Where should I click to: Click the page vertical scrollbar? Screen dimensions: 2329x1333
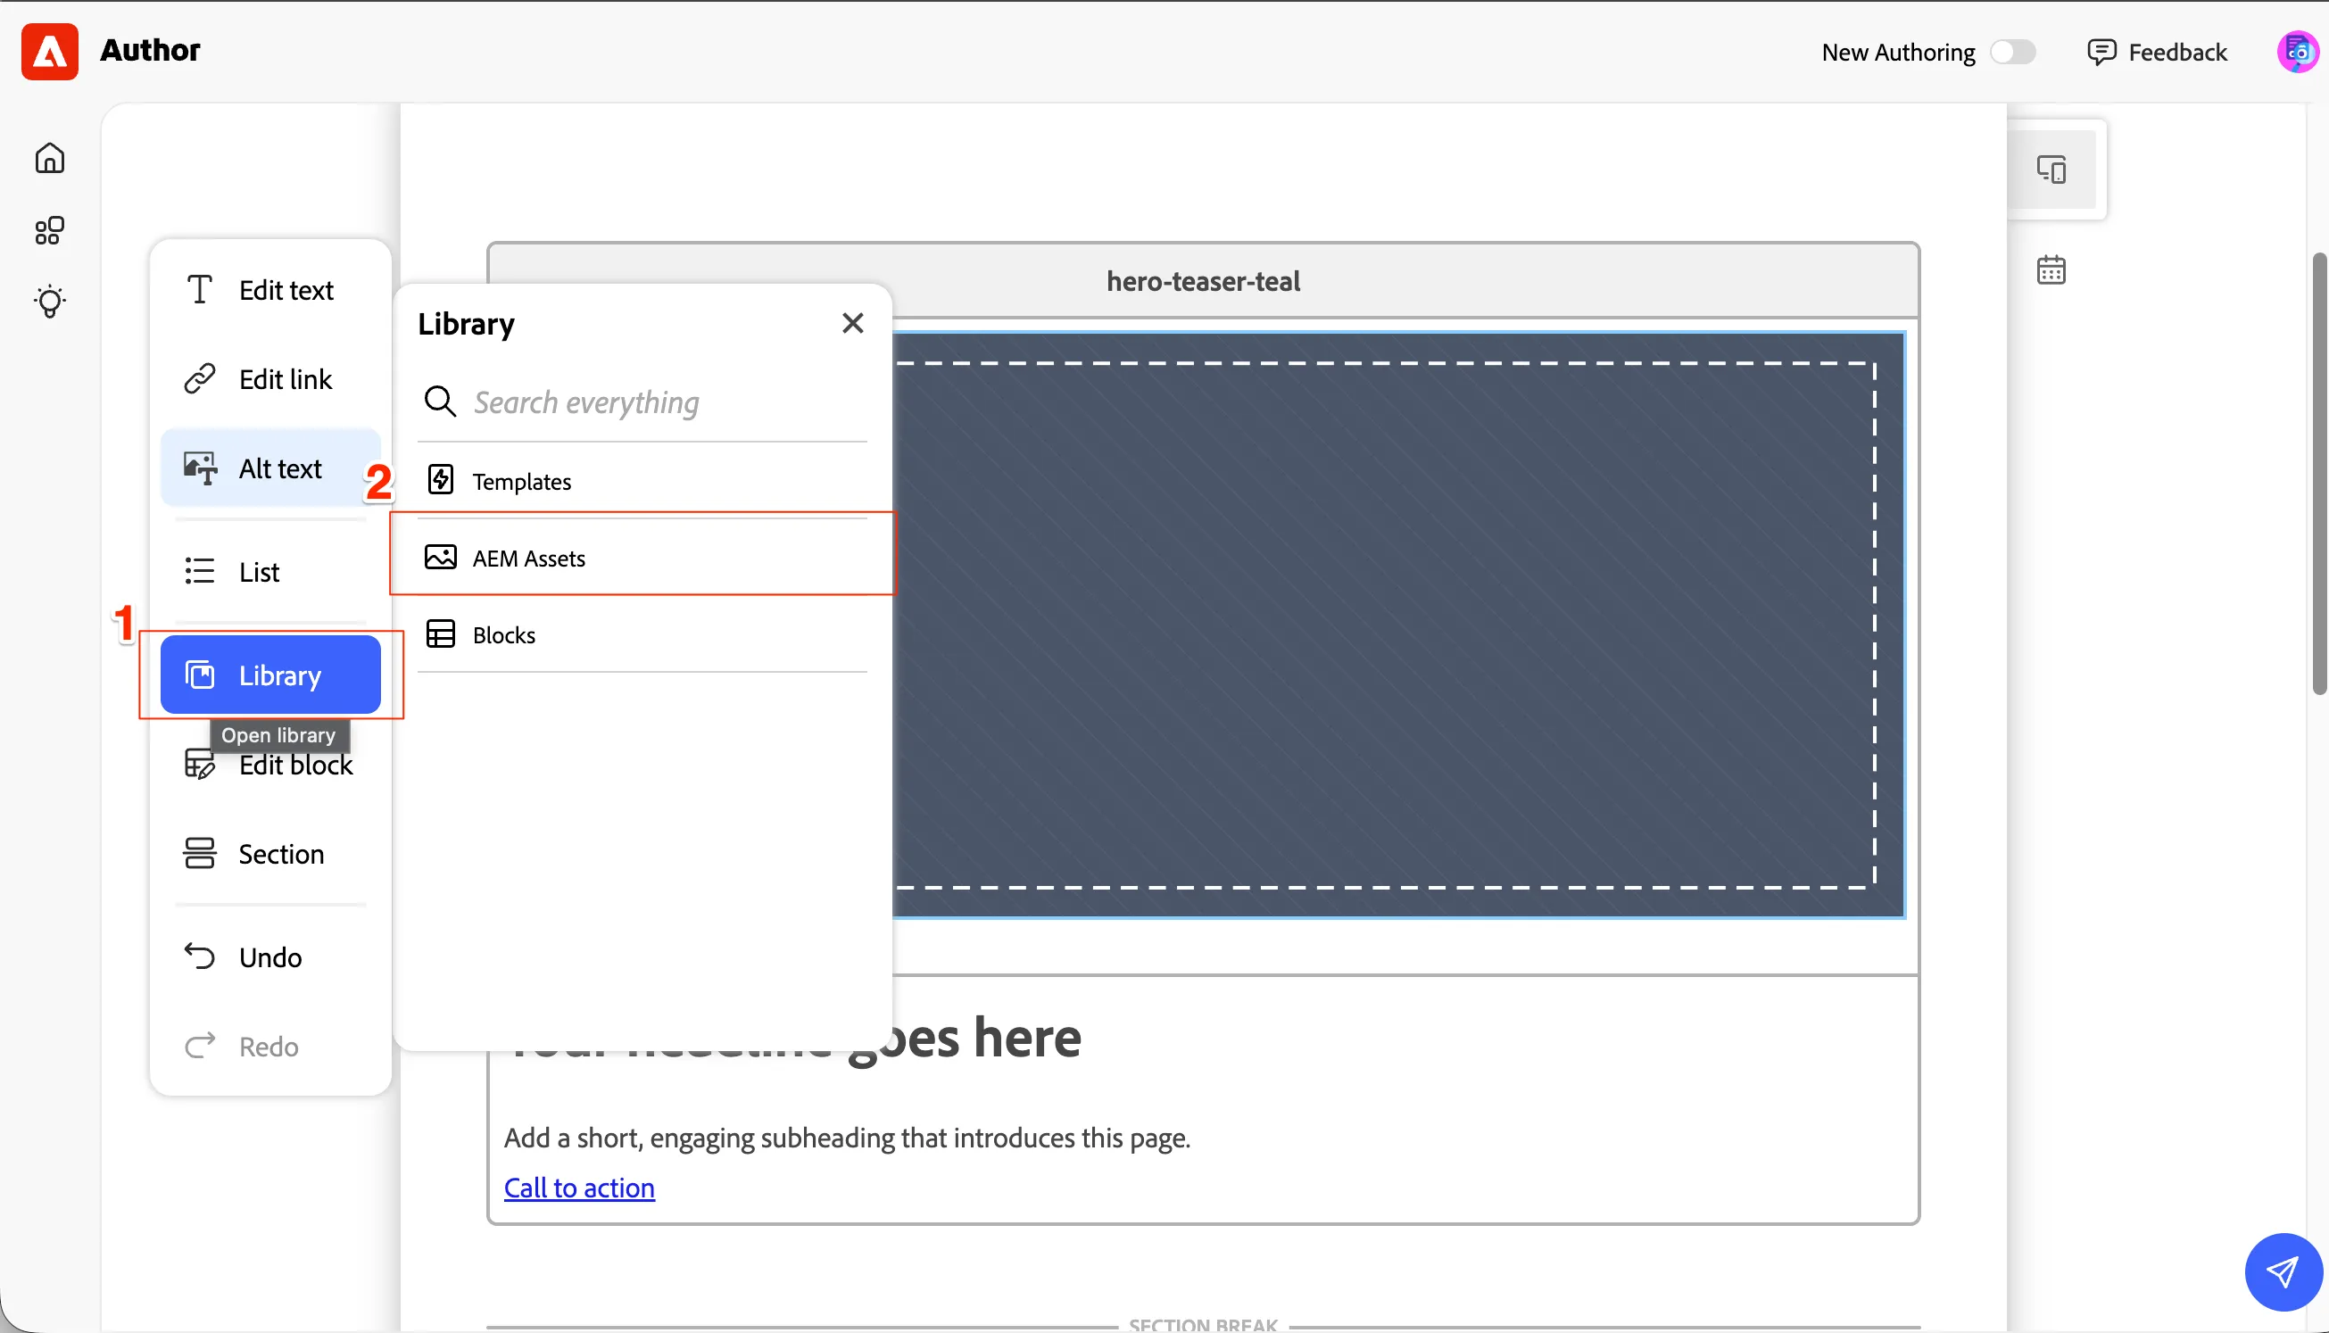pyautogui.click(x=2319, y=473)
